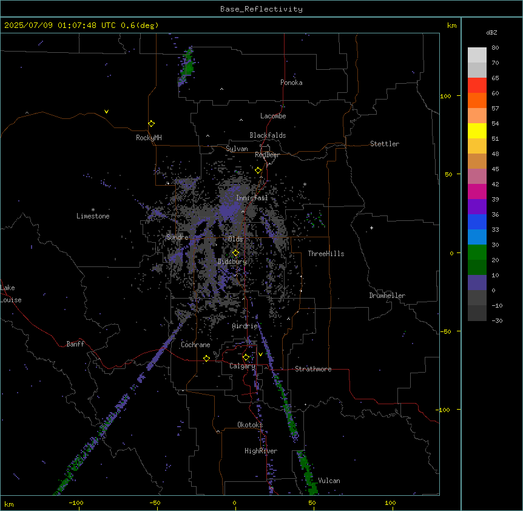523x511 pixels.
Task: Click the Strathmore label
Action: pyautogui.click(x=313, y=369)
